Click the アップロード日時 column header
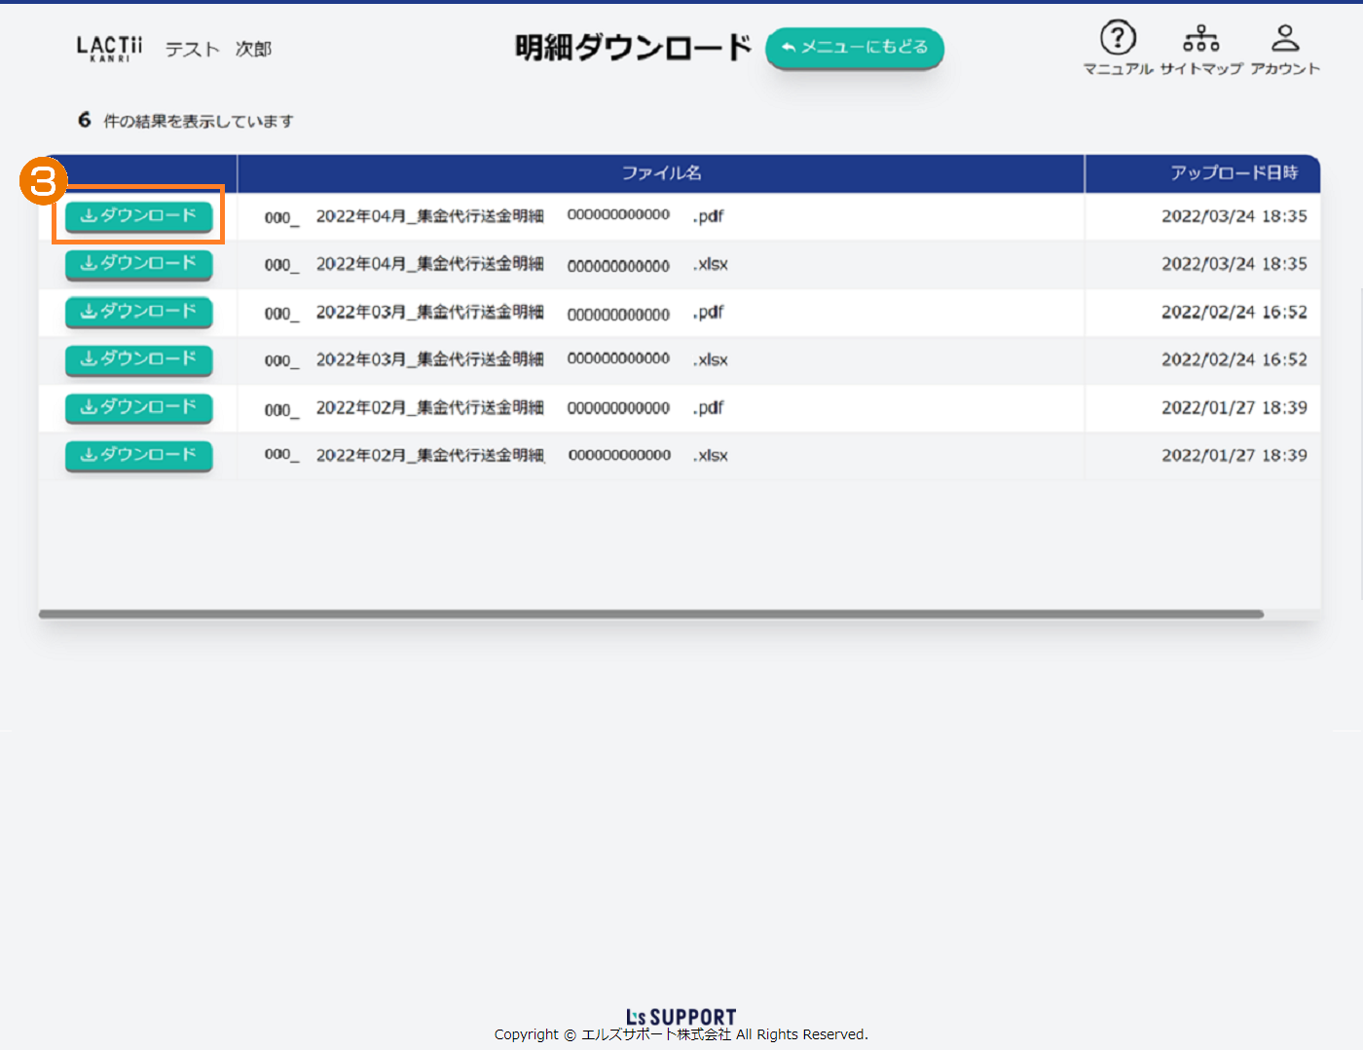The width and height of the screenshot is (1363, 1050). click(x=1234, y=173)
